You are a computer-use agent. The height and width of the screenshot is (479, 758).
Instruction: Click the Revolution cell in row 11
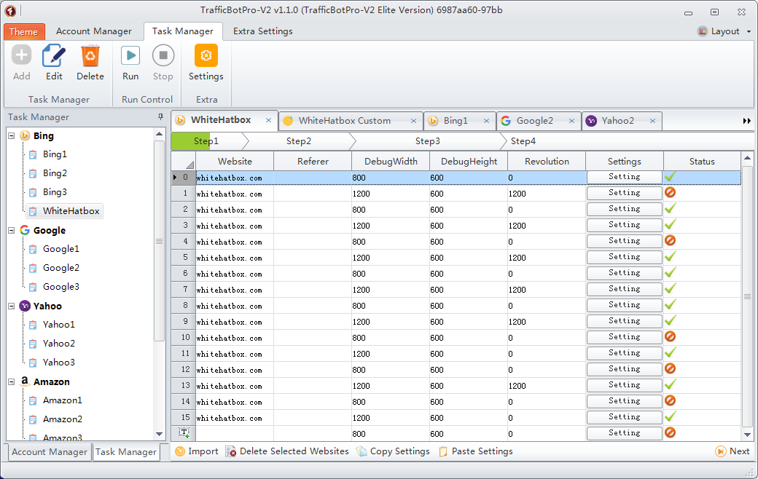(546, 354)
